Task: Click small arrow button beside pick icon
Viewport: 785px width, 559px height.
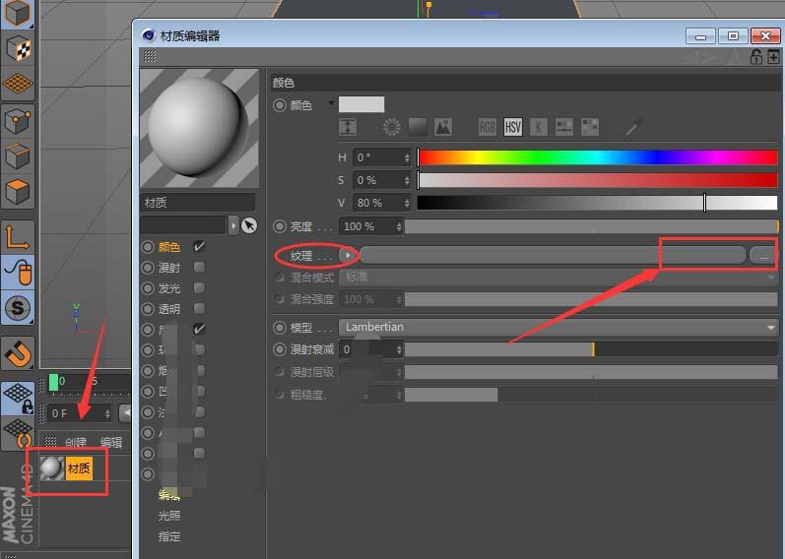Action: pos(233,225)
